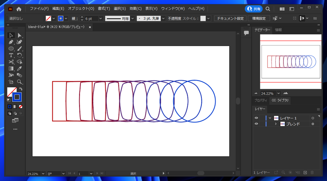
Task: Open the search icon in title bar
Action: 268,9
